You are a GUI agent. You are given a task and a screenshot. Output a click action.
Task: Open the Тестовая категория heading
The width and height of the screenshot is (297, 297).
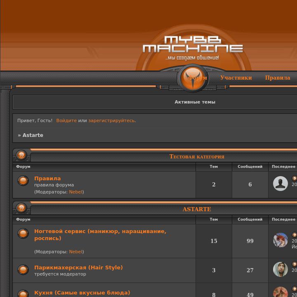click(x=197, y=156)
